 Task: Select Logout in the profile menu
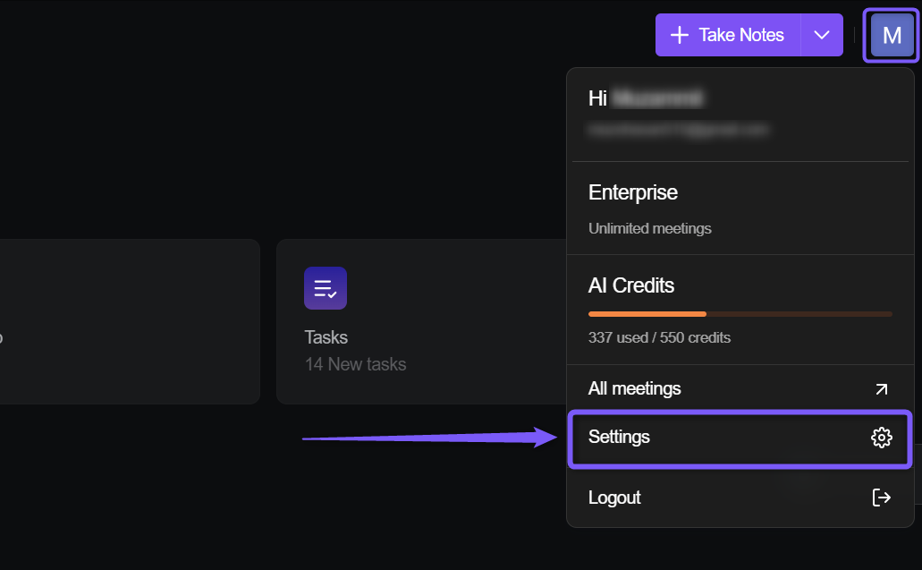coord(740,498)
